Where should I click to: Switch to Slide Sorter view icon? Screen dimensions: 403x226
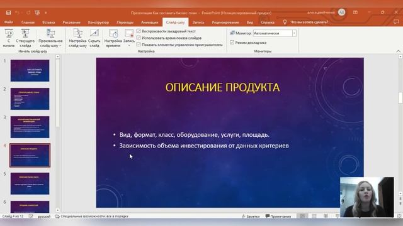pyautogui.click(x=314, y=216)
